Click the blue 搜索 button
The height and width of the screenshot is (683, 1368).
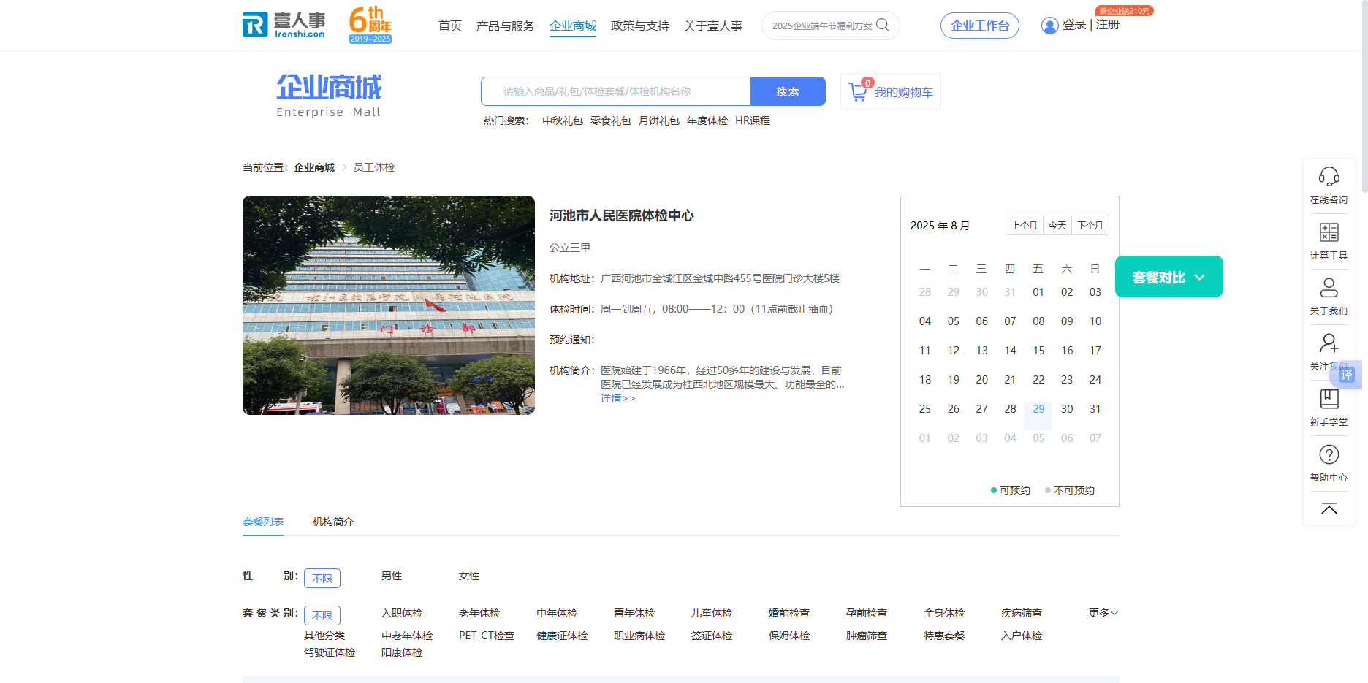788,91
